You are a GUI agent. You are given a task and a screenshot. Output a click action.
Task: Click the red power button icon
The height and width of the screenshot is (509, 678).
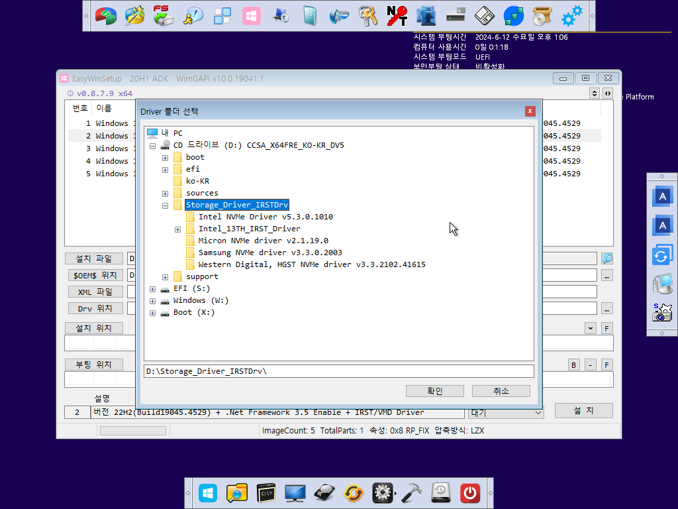coord(470,493)
